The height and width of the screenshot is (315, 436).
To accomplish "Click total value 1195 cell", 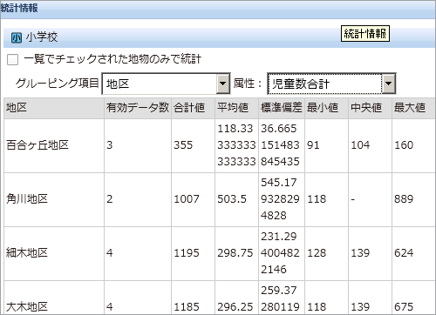I will 194,253.
